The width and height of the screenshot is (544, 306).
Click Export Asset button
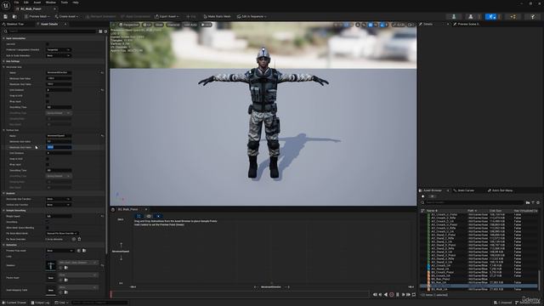tap(167, 16)
